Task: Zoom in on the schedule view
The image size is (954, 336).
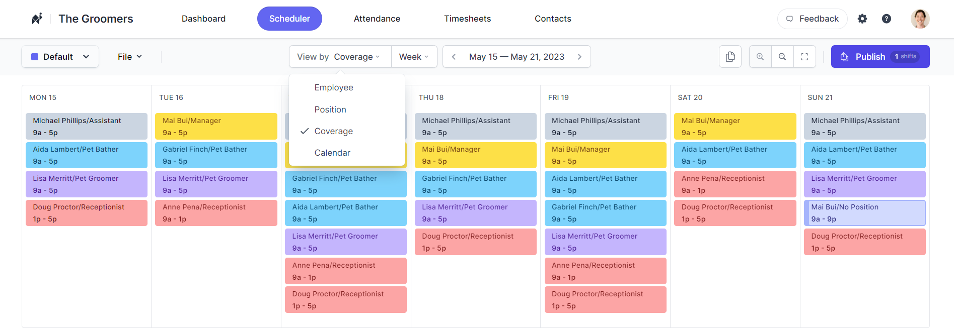Action: [760, 56]
